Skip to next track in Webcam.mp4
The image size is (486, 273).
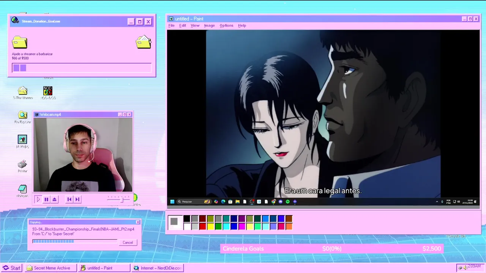tap(77, 199)
